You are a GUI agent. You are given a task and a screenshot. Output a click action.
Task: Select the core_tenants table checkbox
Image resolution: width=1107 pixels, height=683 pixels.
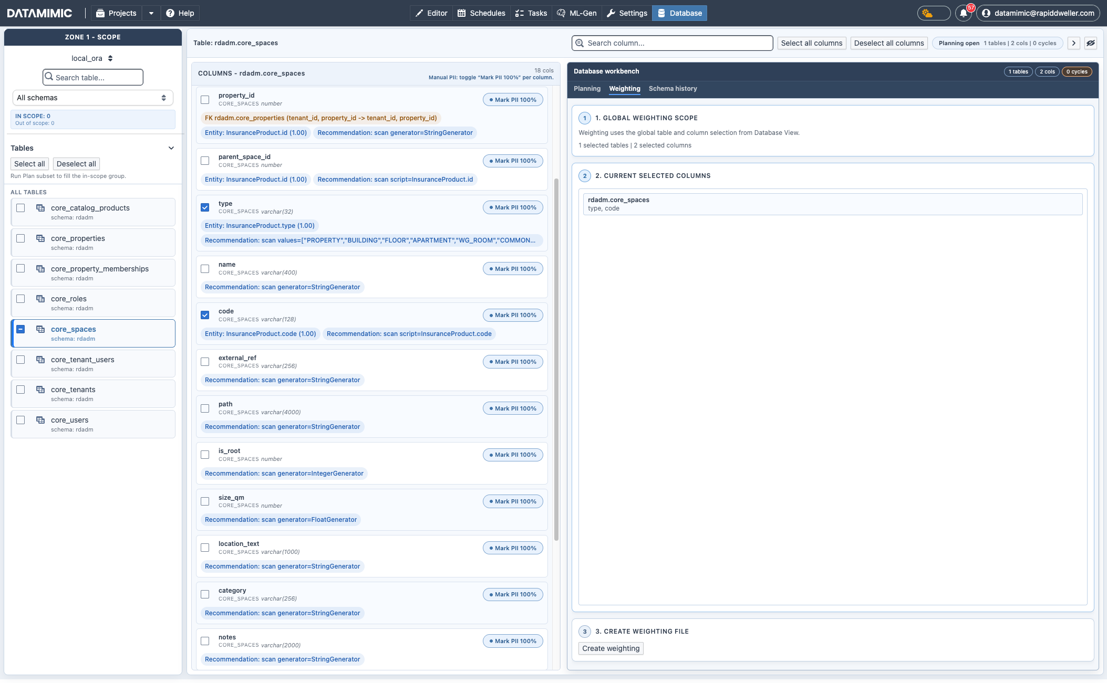pyautogui.click(x=20, y=390)
